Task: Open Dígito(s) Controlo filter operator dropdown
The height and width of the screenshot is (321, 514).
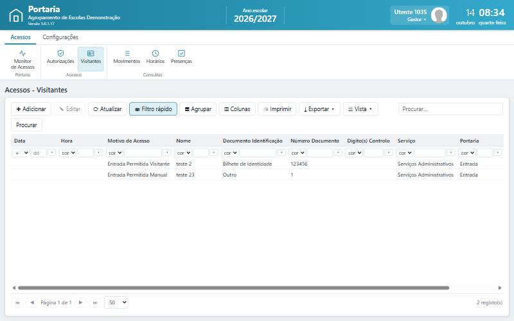Action: 354,153
